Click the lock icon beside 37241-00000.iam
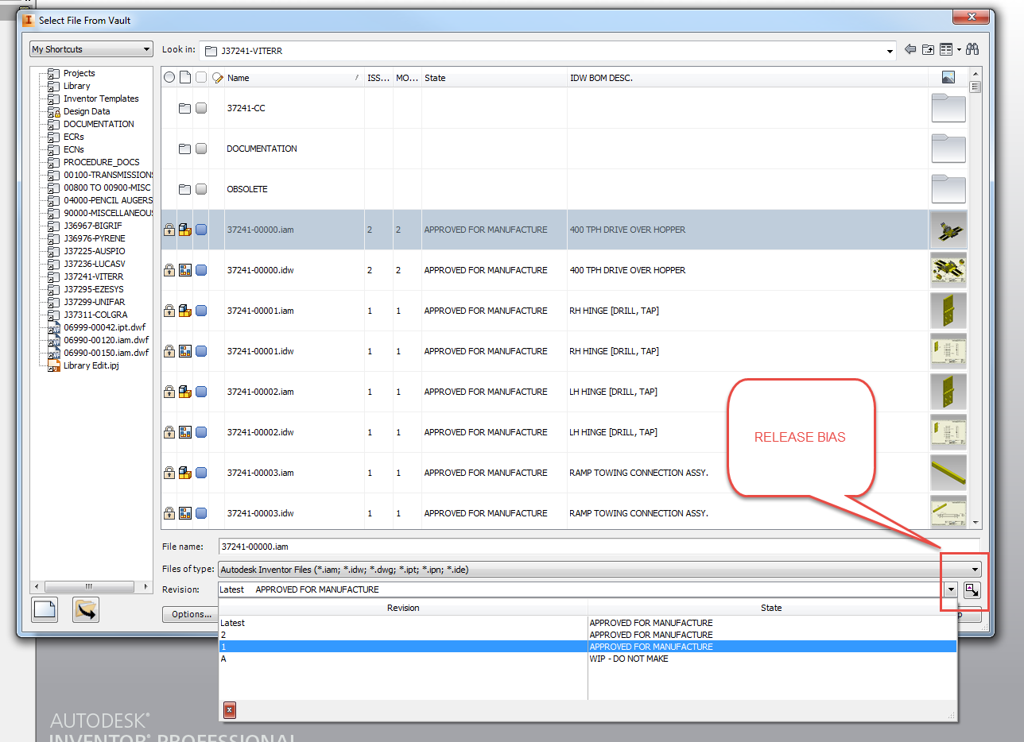 click(x=169, y=229)
